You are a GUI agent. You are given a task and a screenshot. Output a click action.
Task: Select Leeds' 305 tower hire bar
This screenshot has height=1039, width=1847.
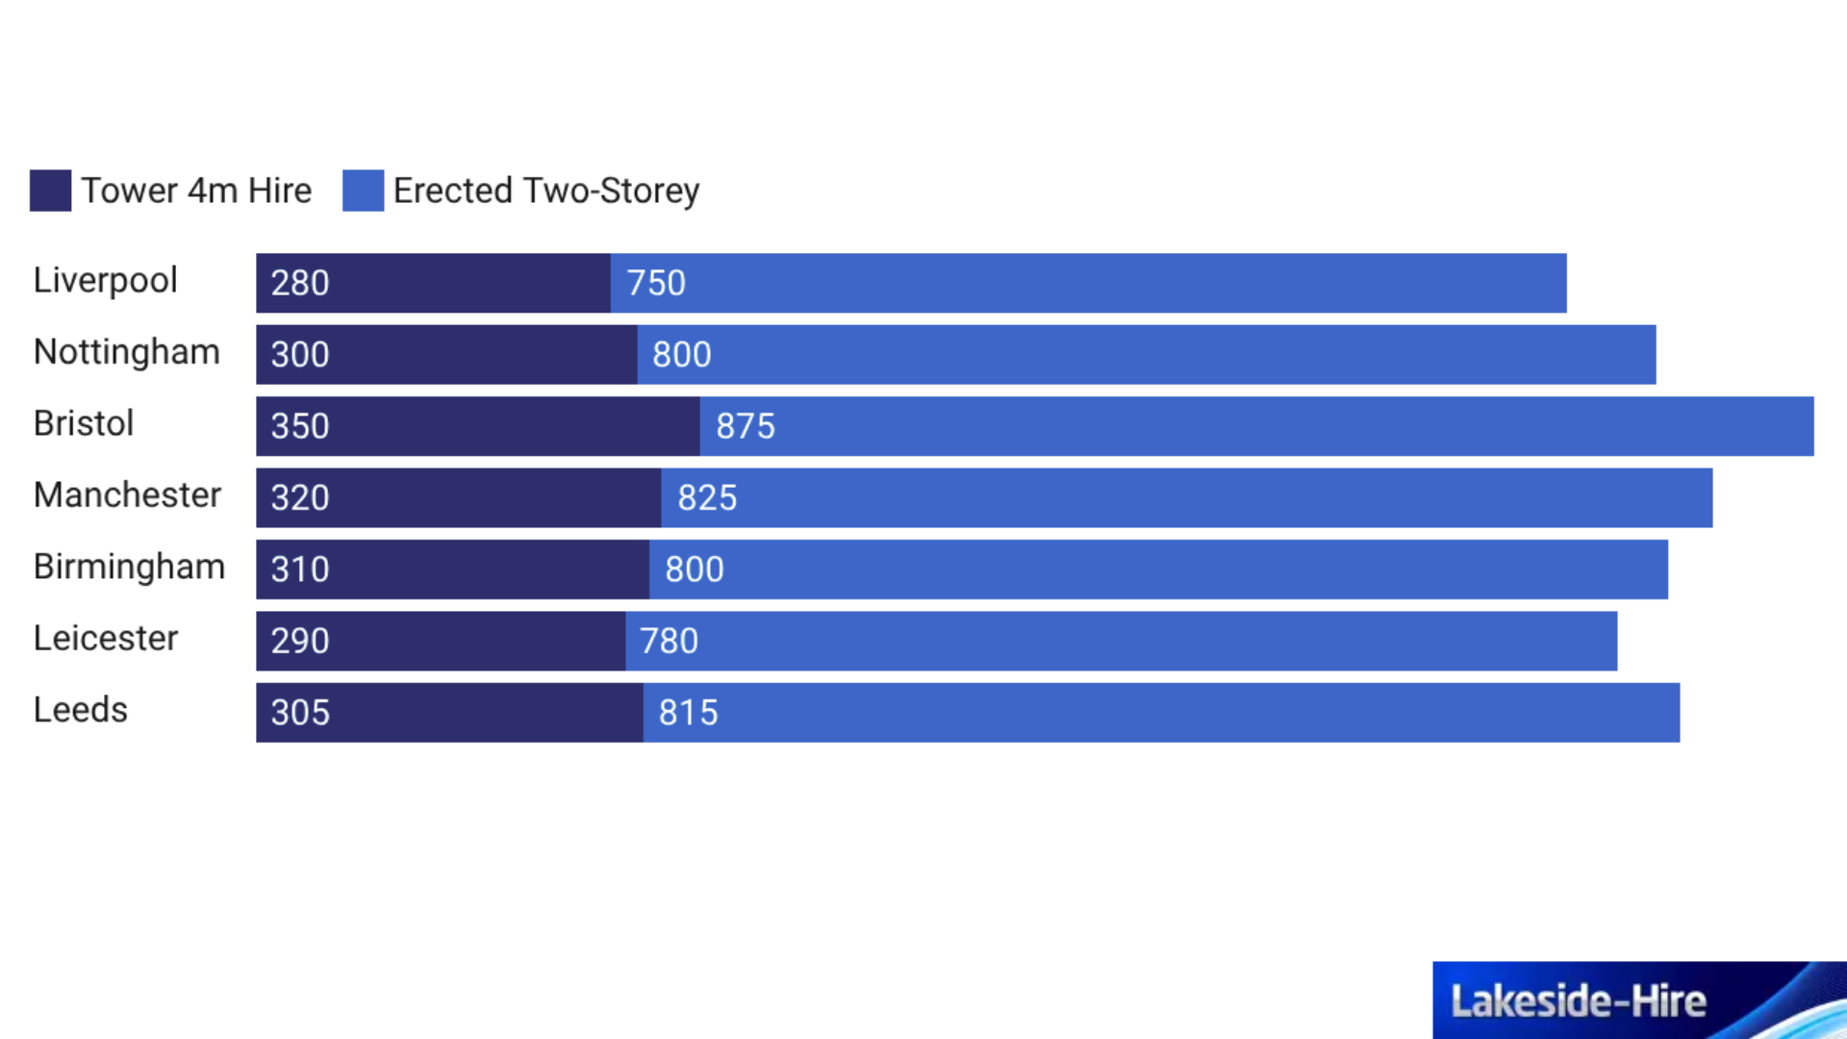[449, 713]
